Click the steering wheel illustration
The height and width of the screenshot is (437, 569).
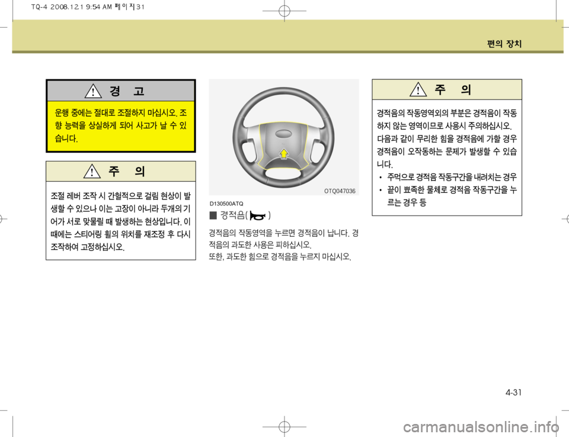click(284, 137)
